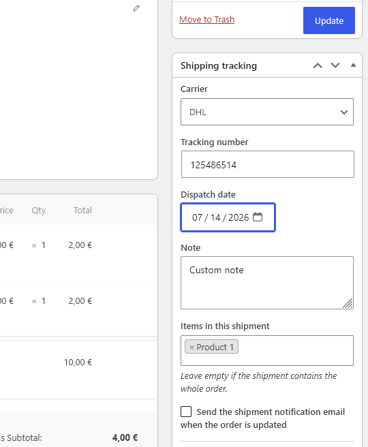This screenshot has width=368, height=447.
Task: Select the year 2026 in Dispatch date
Action: (x=239, y=217)
